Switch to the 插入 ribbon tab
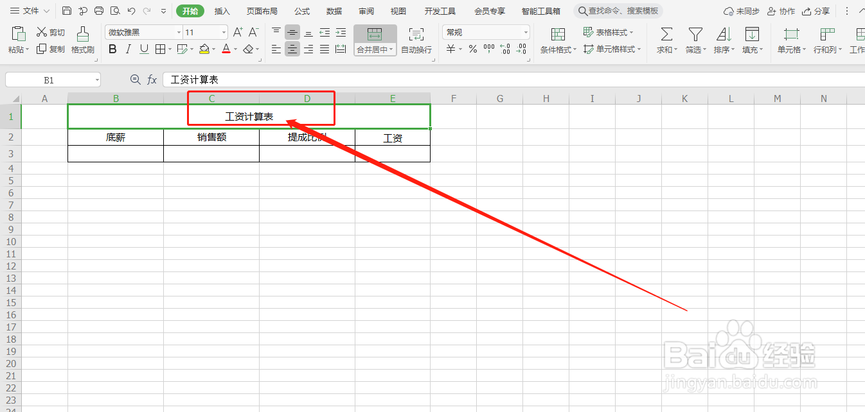 click(222, 10)
